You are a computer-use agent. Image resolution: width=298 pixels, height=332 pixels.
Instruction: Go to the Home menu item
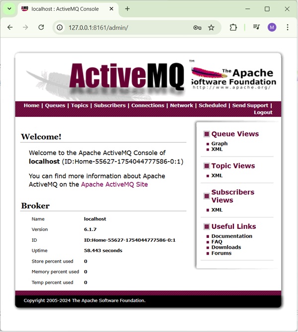click(x=31, y=106)
